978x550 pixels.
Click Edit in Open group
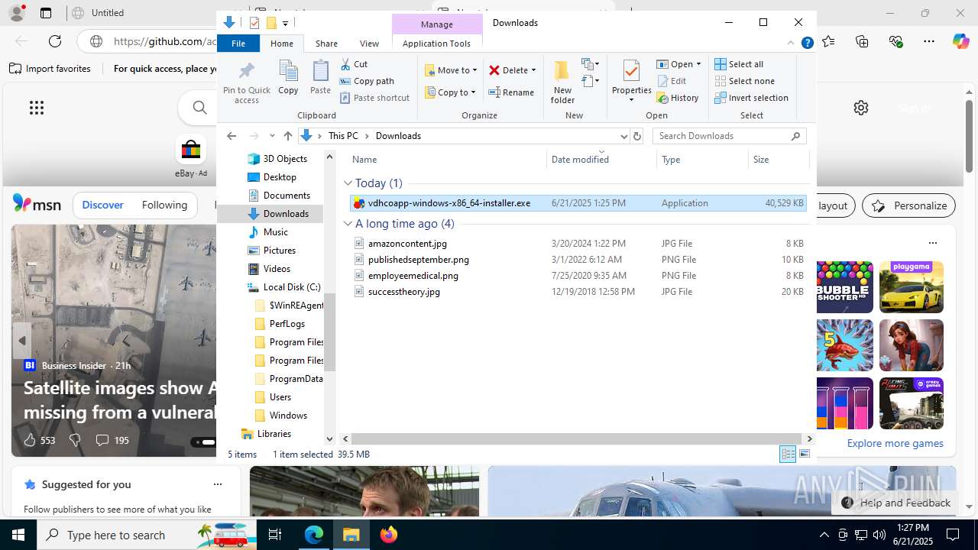pyautogui.click(x=672, y=81)
